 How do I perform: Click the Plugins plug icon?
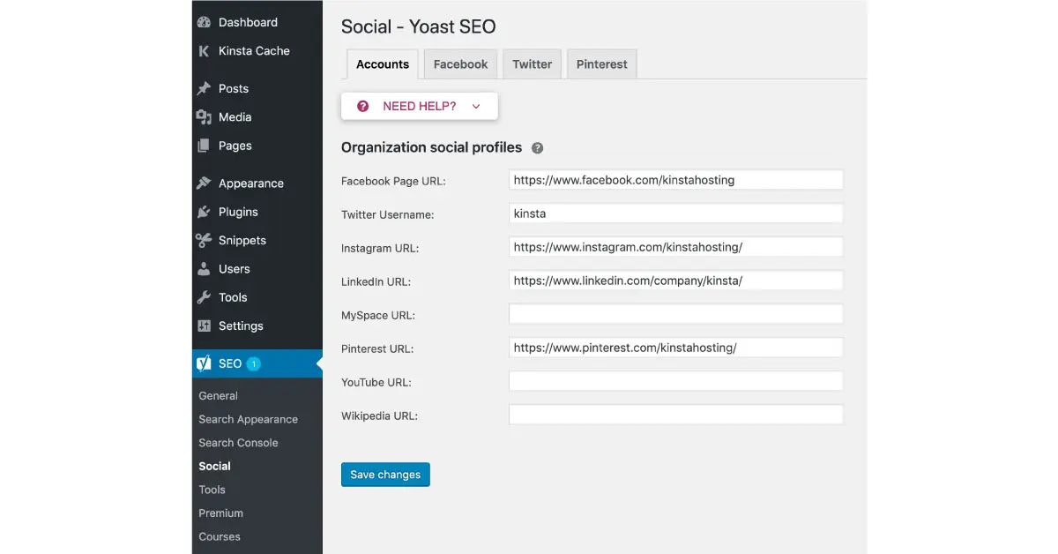pyautogui.click(x=204, y=212)
